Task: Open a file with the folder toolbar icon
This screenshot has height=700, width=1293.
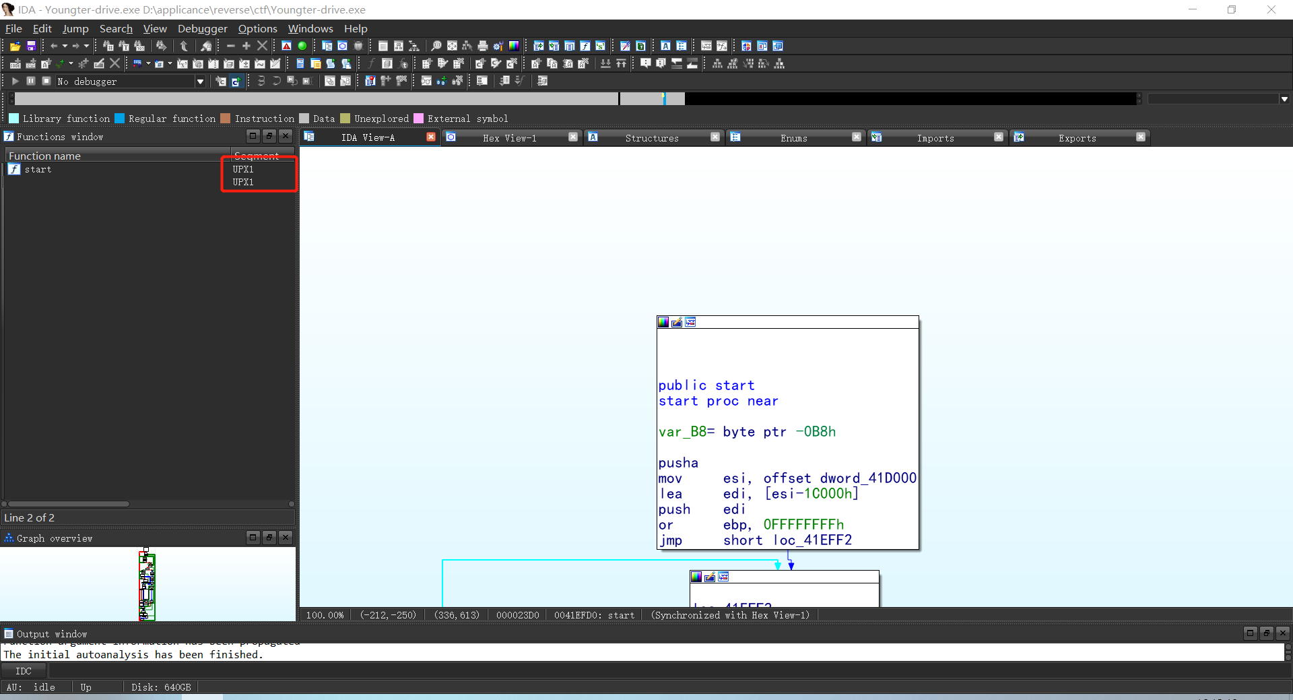Action: pyautogui.click(x=15, y=45)
